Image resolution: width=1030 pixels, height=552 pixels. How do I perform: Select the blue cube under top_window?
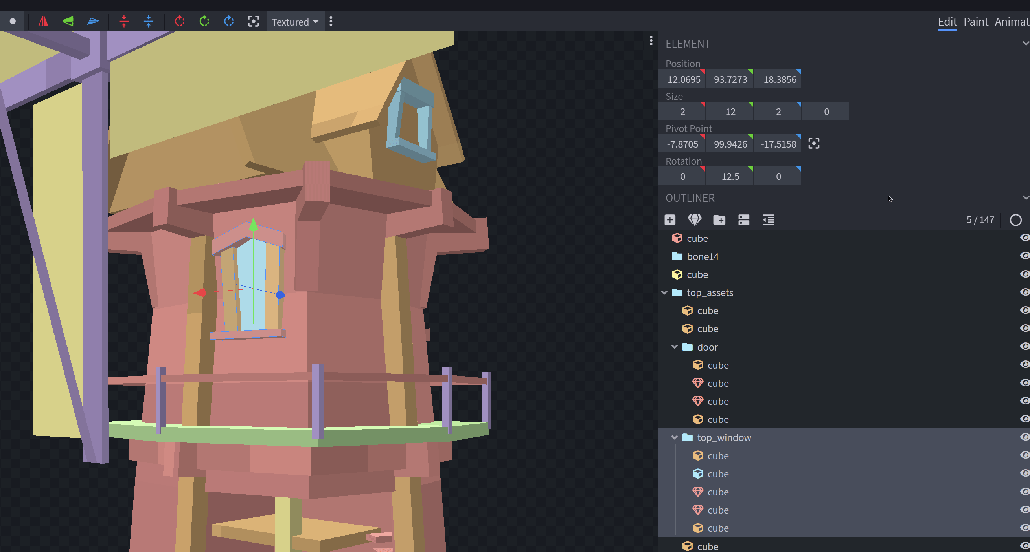(x=844, y=474)
